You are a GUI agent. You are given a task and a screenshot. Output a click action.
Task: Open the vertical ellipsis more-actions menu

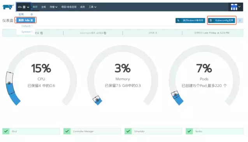[x=240, y=20]
